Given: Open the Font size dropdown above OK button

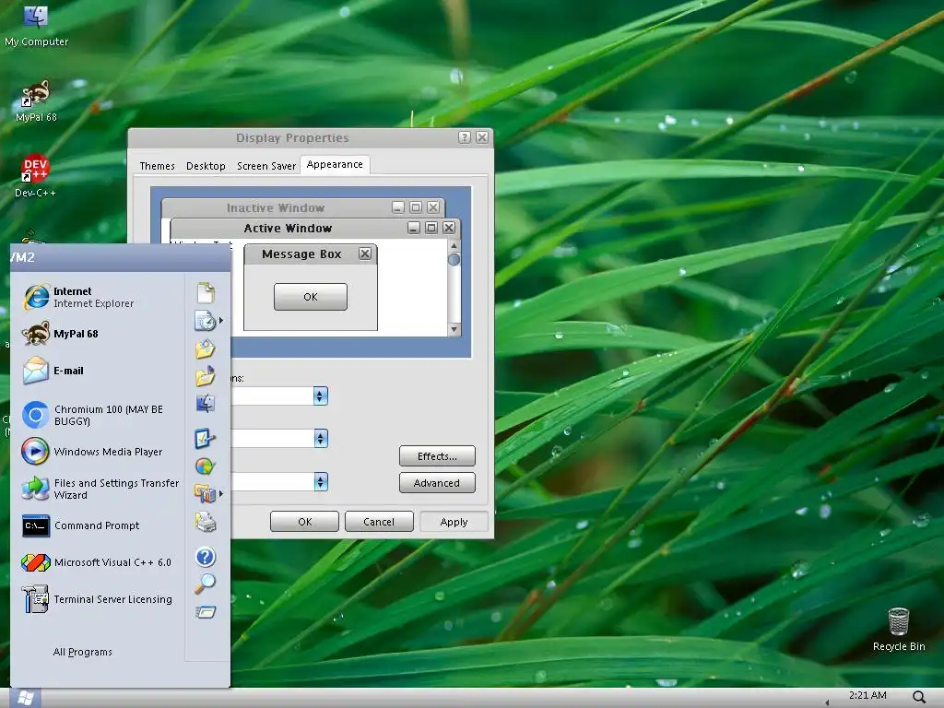Looking at the screenshot, I should coord(320,481).
